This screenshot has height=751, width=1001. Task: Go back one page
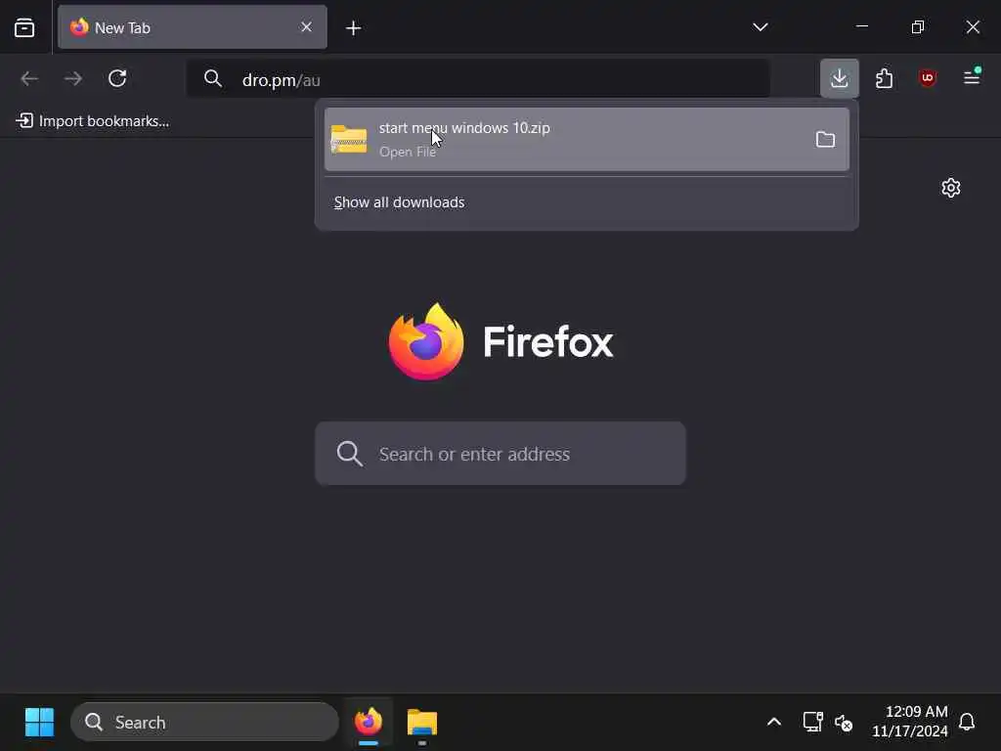pyautogui.click(x=29, y=78)
